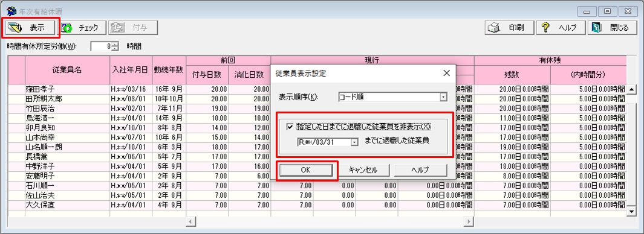644x234 pixels.
Task: Click 残数 19.00日 cell for 山名順一朗
Action: click(x=512, y=147)
